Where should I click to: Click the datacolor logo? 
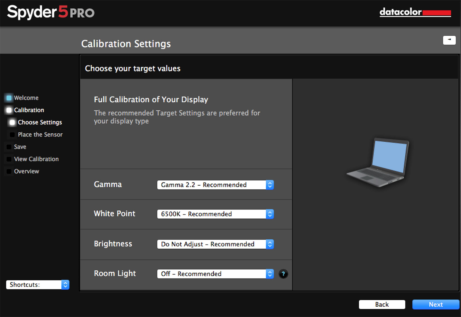tap(415, 13)
